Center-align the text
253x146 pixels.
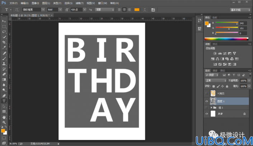(x=124, y=10)
